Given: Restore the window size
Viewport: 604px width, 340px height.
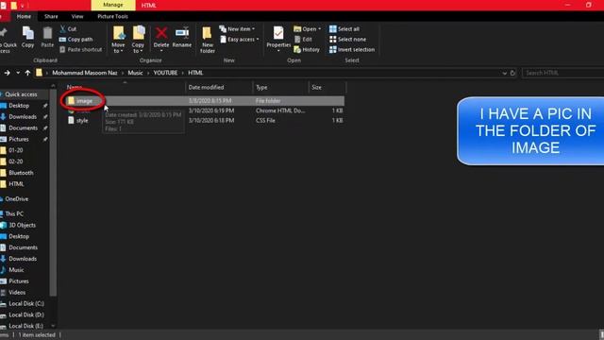Looking at the screenshot, I should (x=588, y=5).
